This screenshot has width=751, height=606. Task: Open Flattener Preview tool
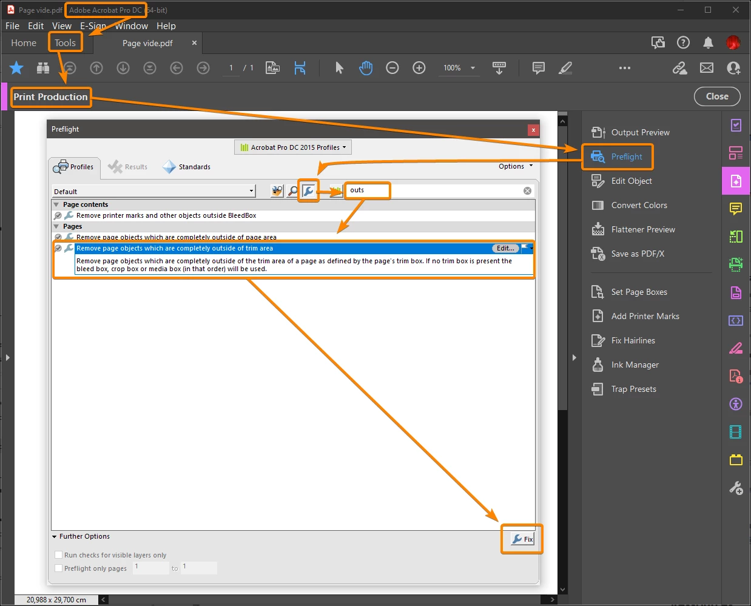coord(633,229)
